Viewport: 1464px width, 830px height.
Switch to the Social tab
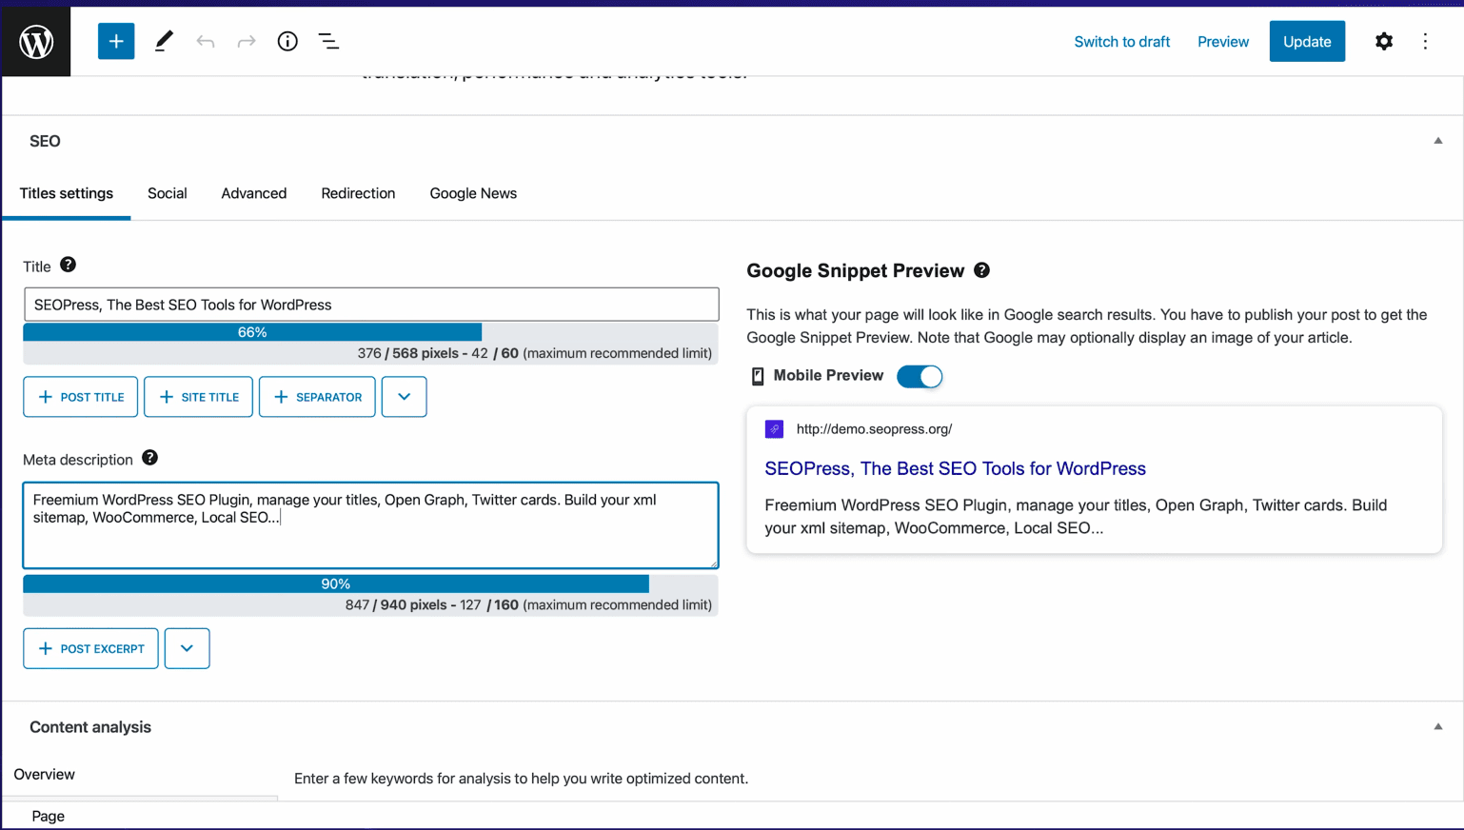click(x=168, y=193)
